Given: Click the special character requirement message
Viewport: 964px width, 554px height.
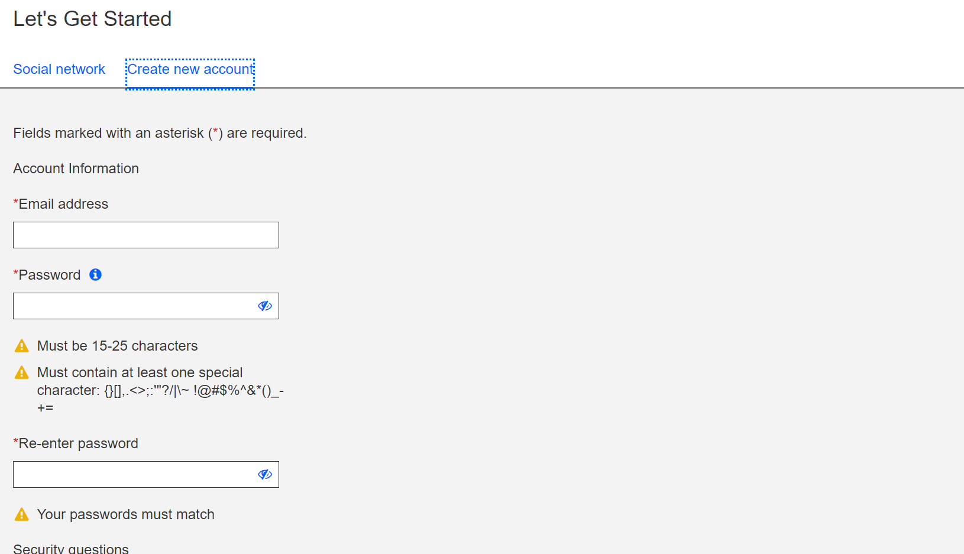Looking at the screenshot, I should [160, 390].
